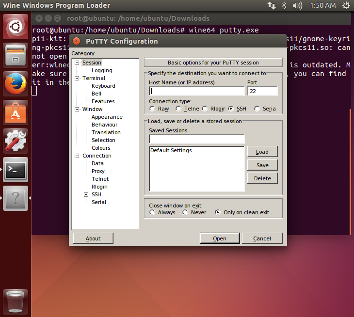Collapse the Window tree node

pyautogui.click(x=77, y=109)
